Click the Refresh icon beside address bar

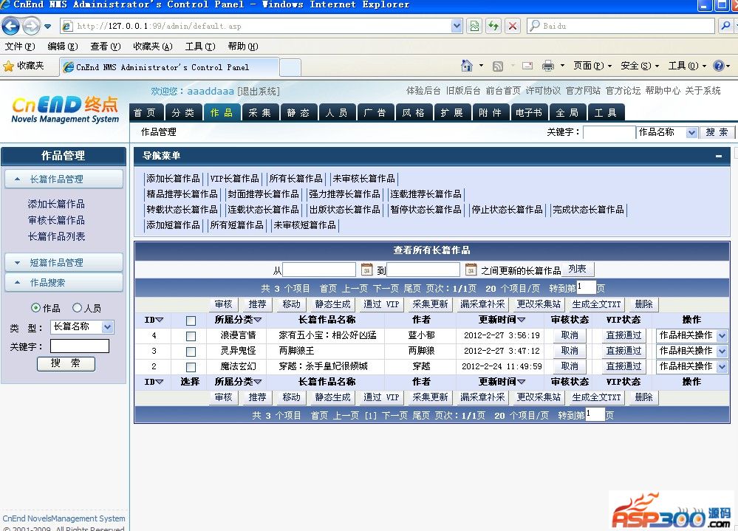(x=493, y=26)
